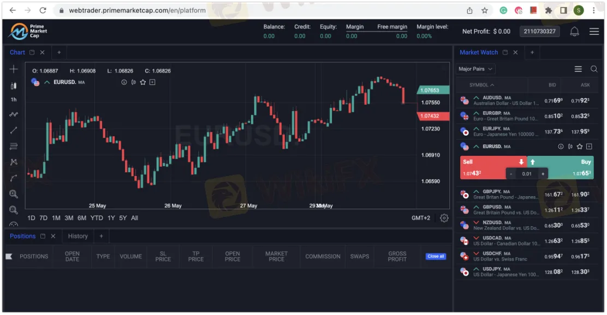Viewport: 607px width, 315px height.
Task: Switch to the Chart tab
Action: click(17, 52)
